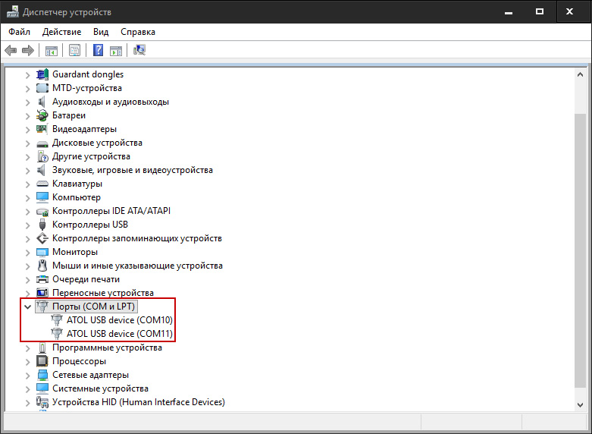592x434 pixels.
Task: Select the Сетевые адаптеры tree label
Action: coord(90,375)
